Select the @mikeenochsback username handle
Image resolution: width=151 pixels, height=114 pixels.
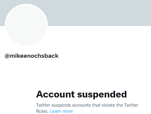(x=31, y=56)
